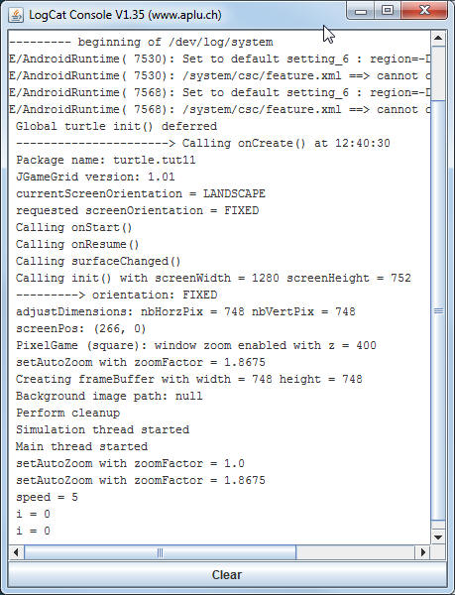The width and height of the screenshot is (455, 595).
Task: Click the horizontal scrollbar thumb
Action: tap(160, 552)
